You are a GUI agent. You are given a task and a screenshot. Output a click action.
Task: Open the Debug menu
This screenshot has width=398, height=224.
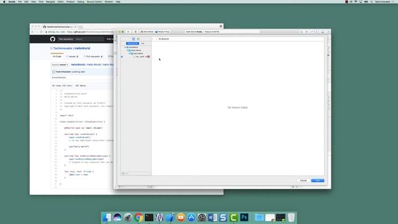pos(80,1)
